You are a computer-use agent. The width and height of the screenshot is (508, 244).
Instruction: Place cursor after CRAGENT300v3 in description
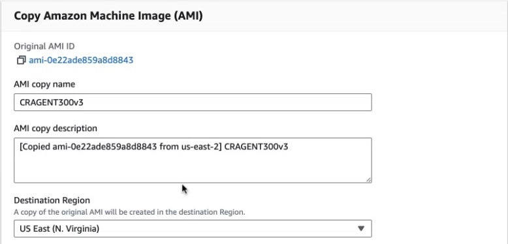(x=289, y=147)
